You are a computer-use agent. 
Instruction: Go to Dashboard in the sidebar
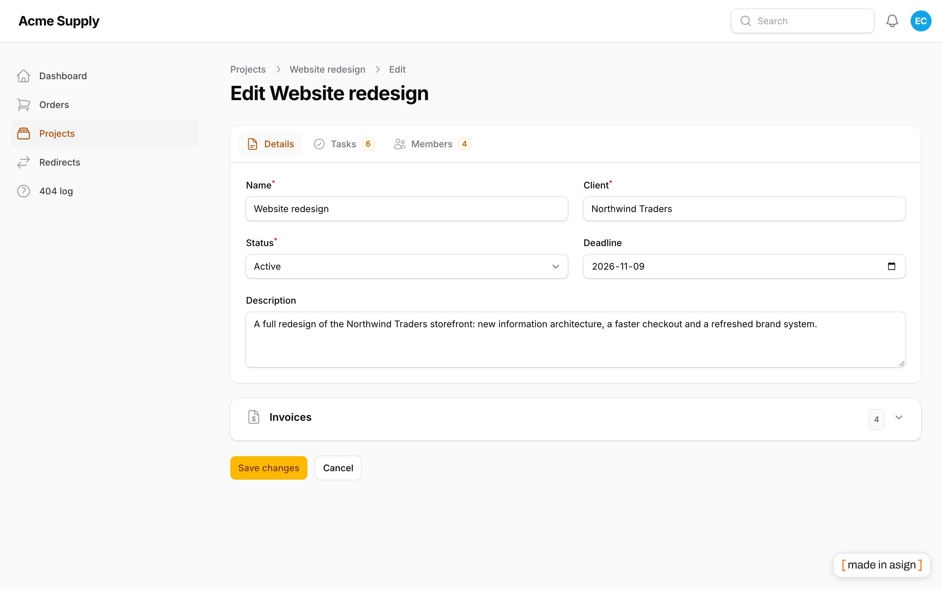click(x=104, y=76)
